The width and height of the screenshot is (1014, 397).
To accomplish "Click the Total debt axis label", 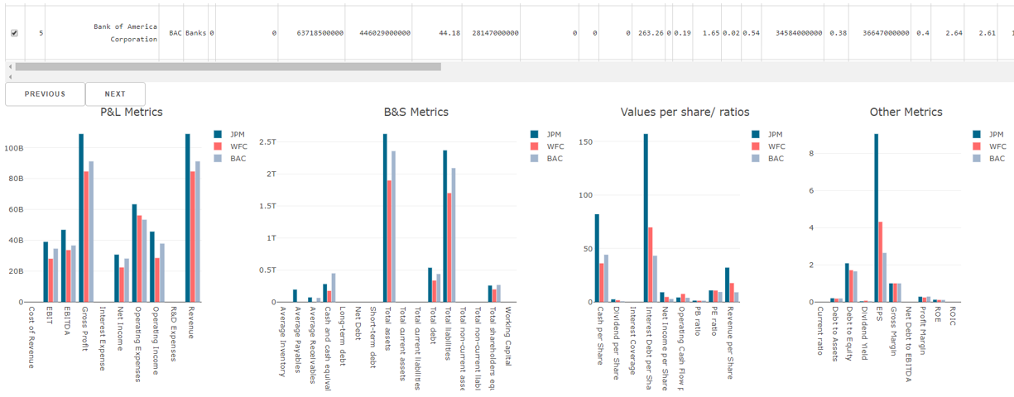I will pyautogui.click(x=433, y=326).
